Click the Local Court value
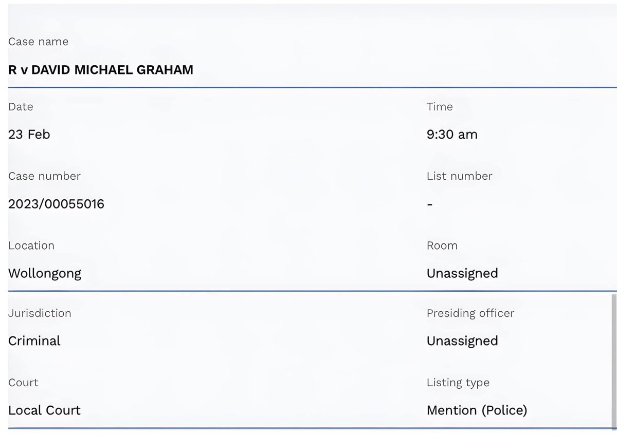Screen dimensions: 617x435 click(44, 410)
